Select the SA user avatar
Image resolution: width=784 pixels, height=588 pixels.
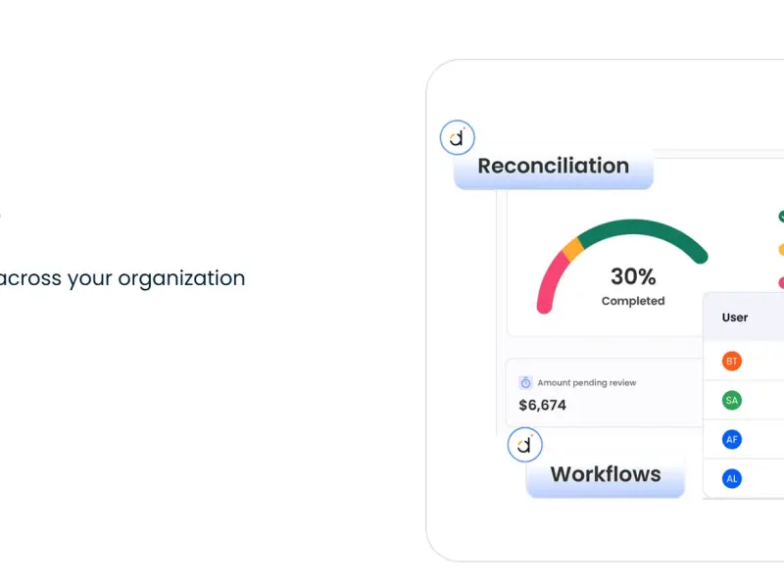[731, 400]
